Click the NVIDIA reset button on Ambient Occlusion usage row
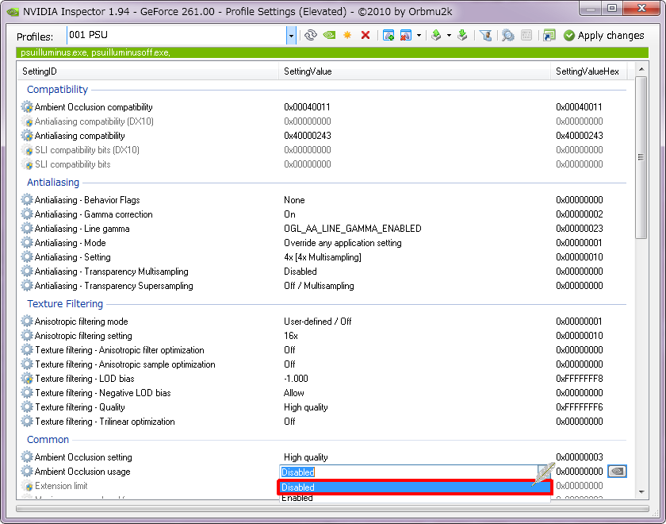The height and width of the screenshot is (524, 666). pyautogui.click(x=617, y=472)
